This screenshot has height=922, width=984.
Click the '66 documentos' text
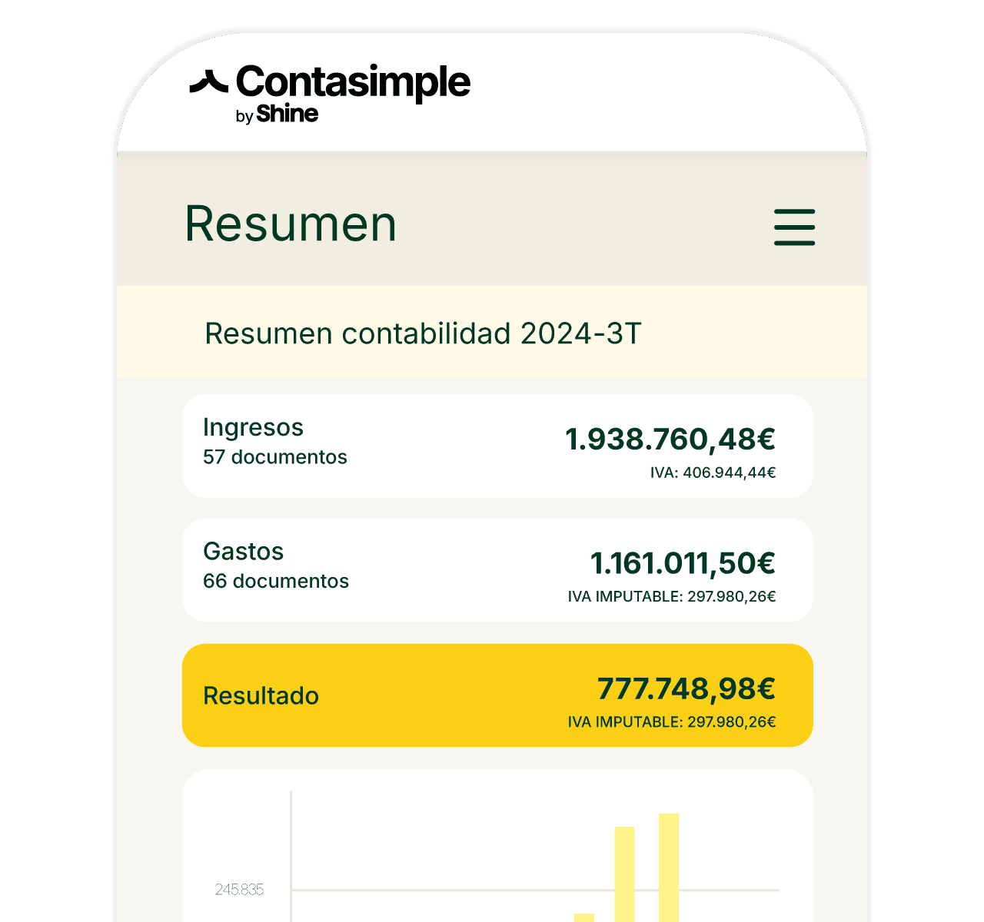[276, 581]
